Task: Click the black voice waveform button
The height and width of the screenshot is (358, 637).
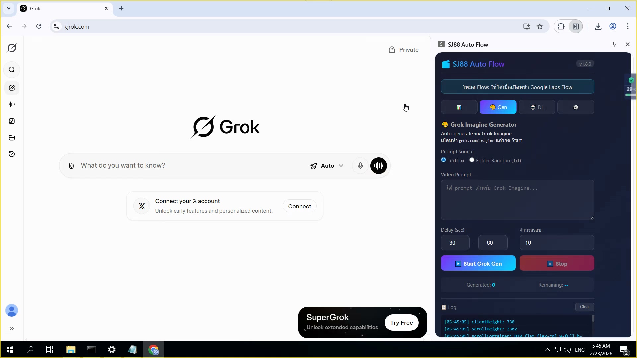Action: click(378, 166)
